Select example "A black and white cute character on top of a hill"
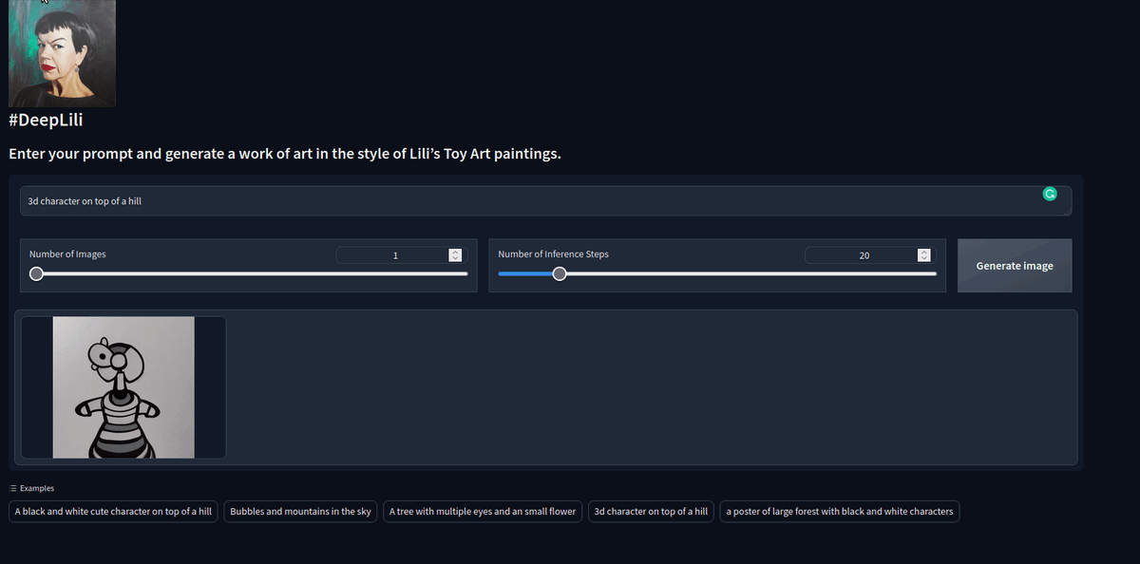This screenshot has width=1140, height=564. [113, 512]
